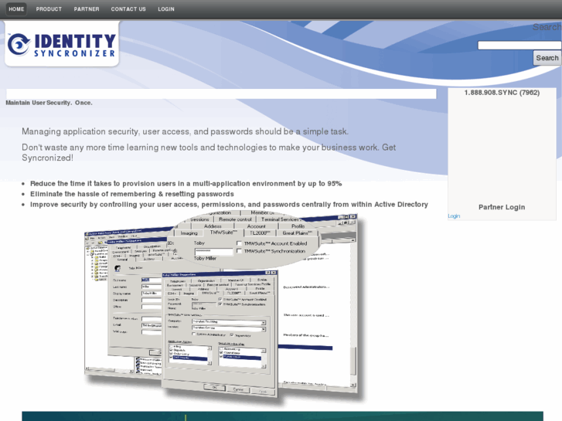
Task: Go to the PRODUCT page
Action: 49,9
